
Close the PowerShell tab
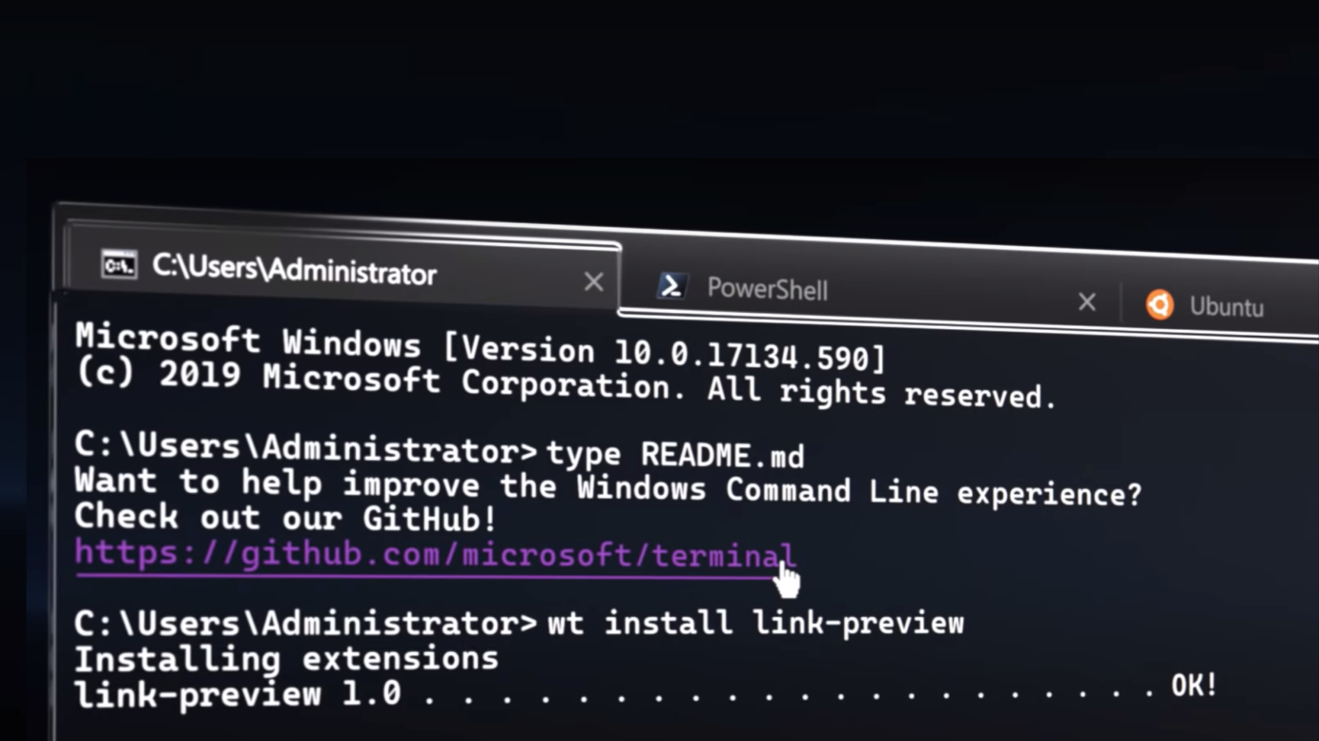pos(1086,302)
